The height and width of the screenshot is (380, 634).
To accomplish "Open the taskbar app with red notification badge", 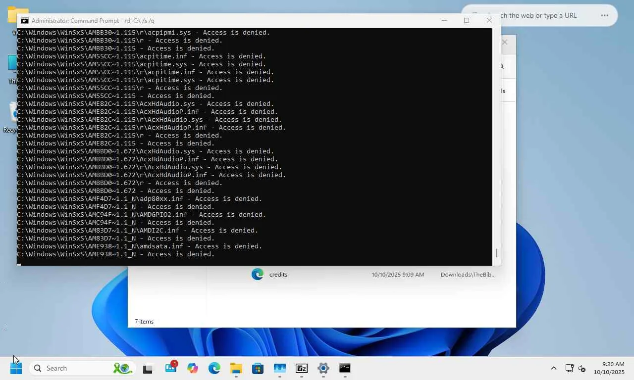I will pyautogui.click(x=171, y=368).
